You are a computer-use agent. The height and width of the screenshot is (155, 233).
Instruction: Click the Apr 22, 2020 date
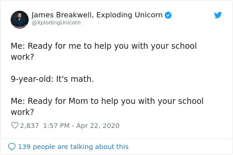[x=98, y=126]
